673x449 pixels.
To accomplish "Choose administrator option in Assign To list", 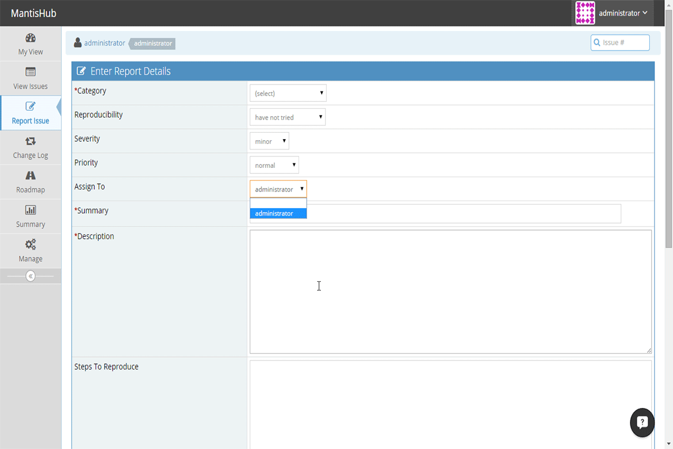I will [x=278, y=213].
